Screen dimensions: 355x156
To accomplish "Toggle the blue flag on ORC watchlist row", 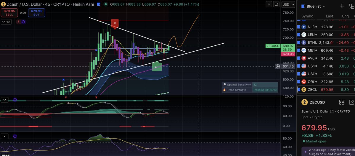I will (x=299, y=82).
